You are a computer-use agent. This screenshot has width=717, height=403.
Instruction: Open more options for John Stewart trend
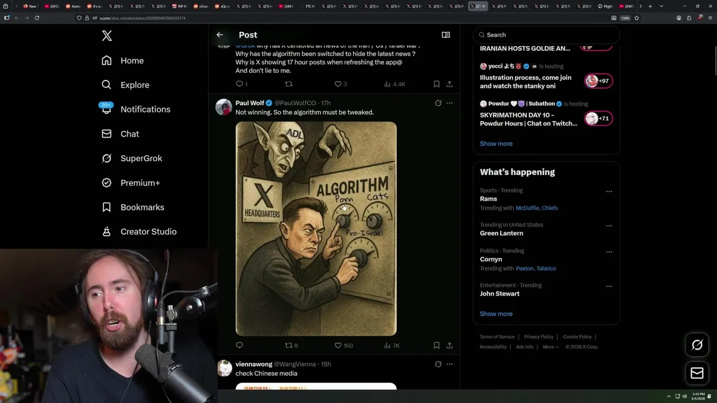(x=609, y=287)
